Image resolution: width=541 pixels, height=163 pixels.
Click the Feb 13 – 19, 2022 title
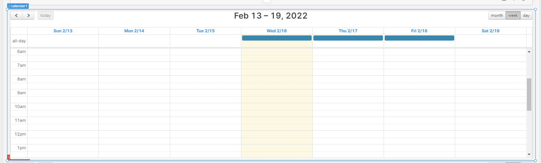(x=271, y=16)
